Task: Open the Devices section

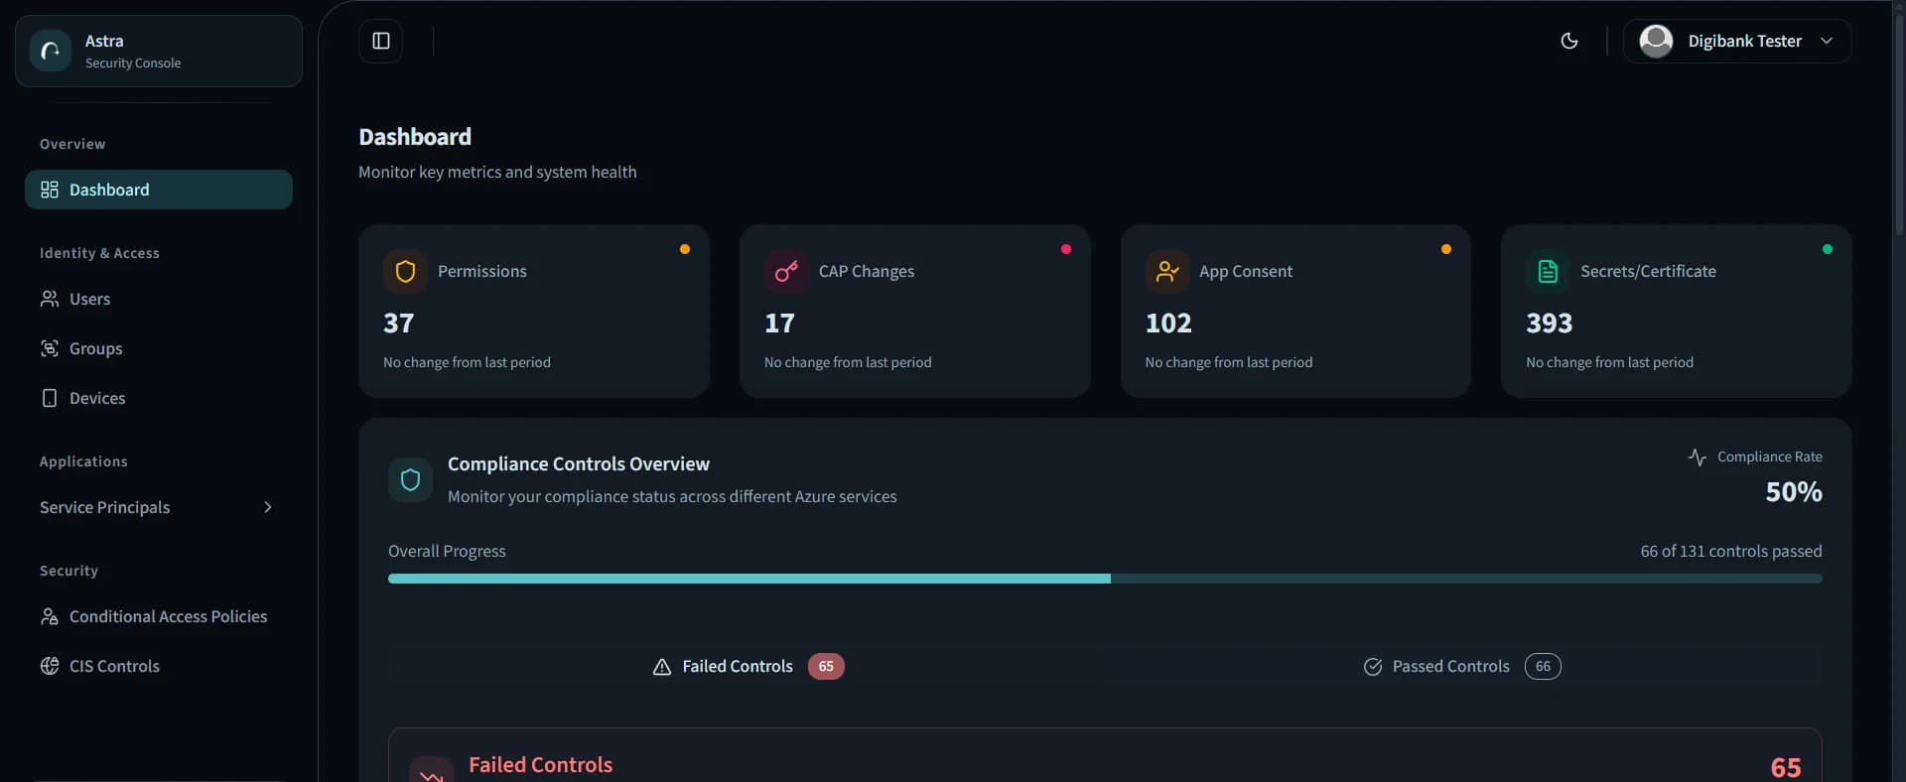Action: click(x=98, y=398)
